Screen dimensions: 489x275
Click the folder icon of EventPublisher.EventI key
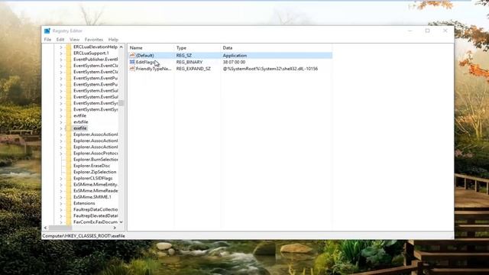point(69,60)
